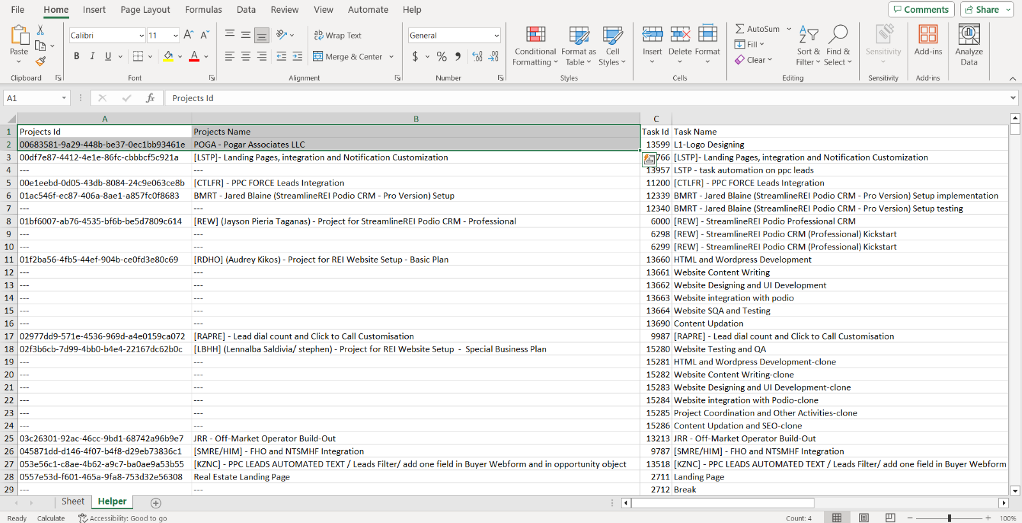
Task: Open Format as Table gallery
Action: tap(579, 45)
